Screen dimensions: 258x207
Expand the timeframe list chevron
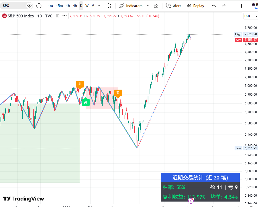coord(99,6)
